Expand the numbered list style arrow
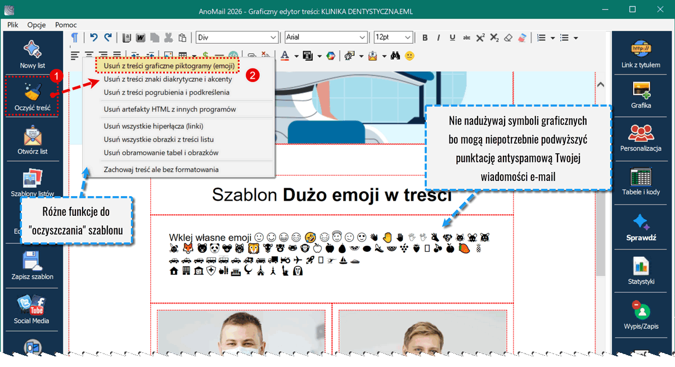 point(553,38)
